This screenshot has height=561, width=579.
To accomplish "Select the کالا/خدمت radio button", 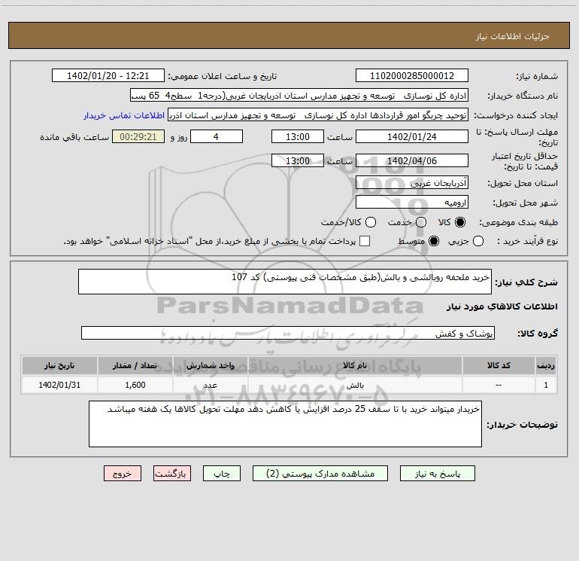I will coord(371,222).
